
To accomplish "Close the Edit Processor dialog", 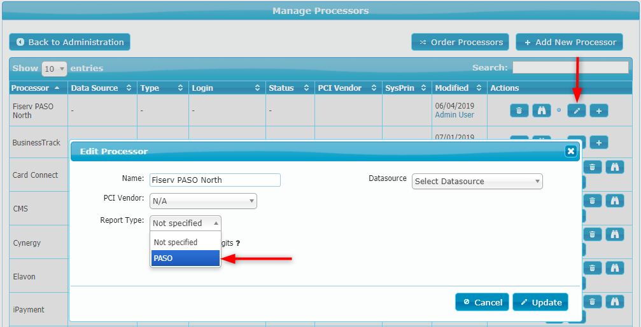I will (571, 151).
